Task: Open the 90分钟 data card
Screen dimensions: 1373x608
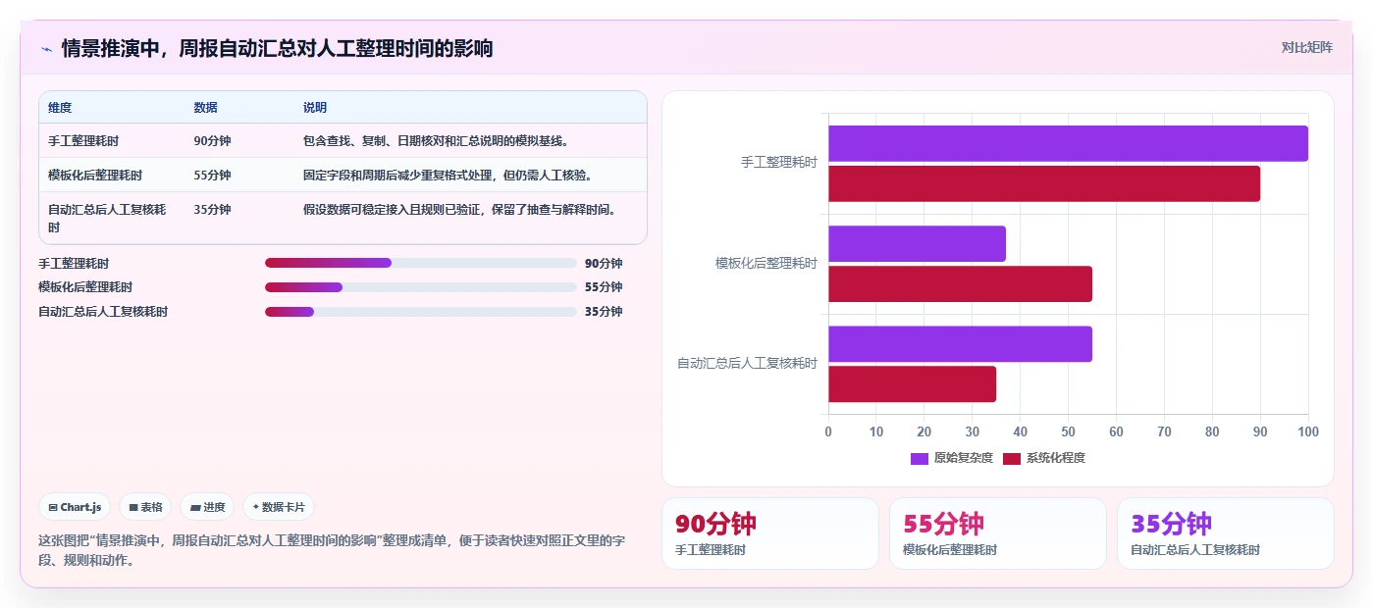Action: click(770, 533)
